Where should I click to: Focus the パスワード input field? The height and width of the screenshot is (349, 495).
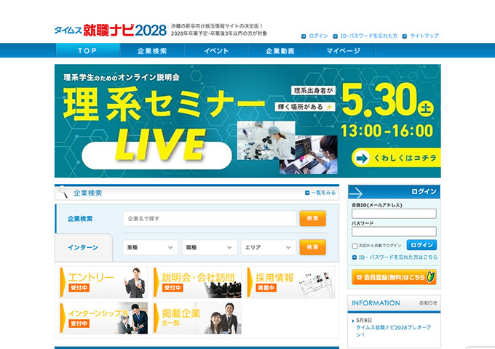[394, 231]
